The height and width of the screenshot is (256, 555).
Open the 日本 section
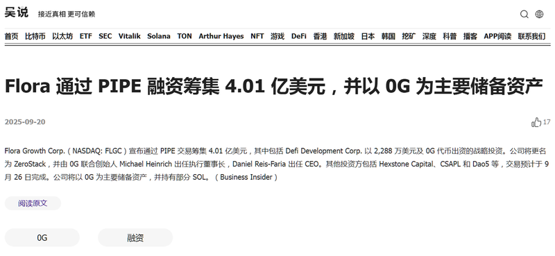[368, 36]
